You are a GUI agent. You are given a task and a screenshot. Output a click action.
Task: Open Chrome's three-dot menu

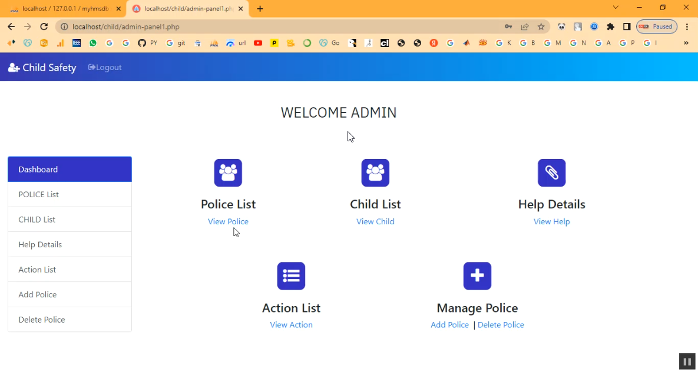point(687,26)
